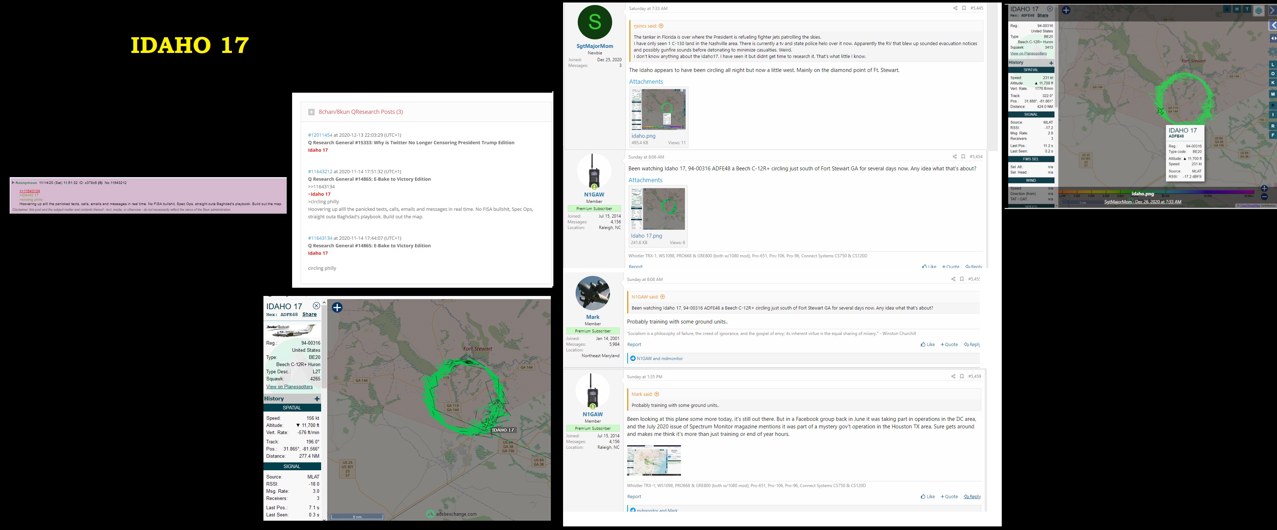Jump to N1GAW quoted post arrow
Viewport: 1277px width, 530px height.
click(662, 297)
